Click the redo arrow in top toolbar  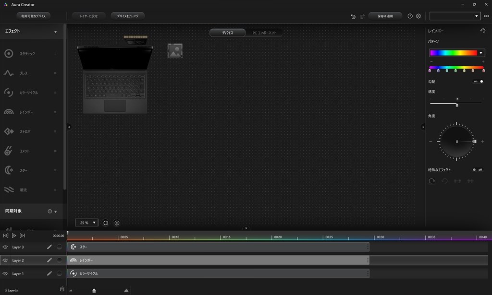[362, 16]
